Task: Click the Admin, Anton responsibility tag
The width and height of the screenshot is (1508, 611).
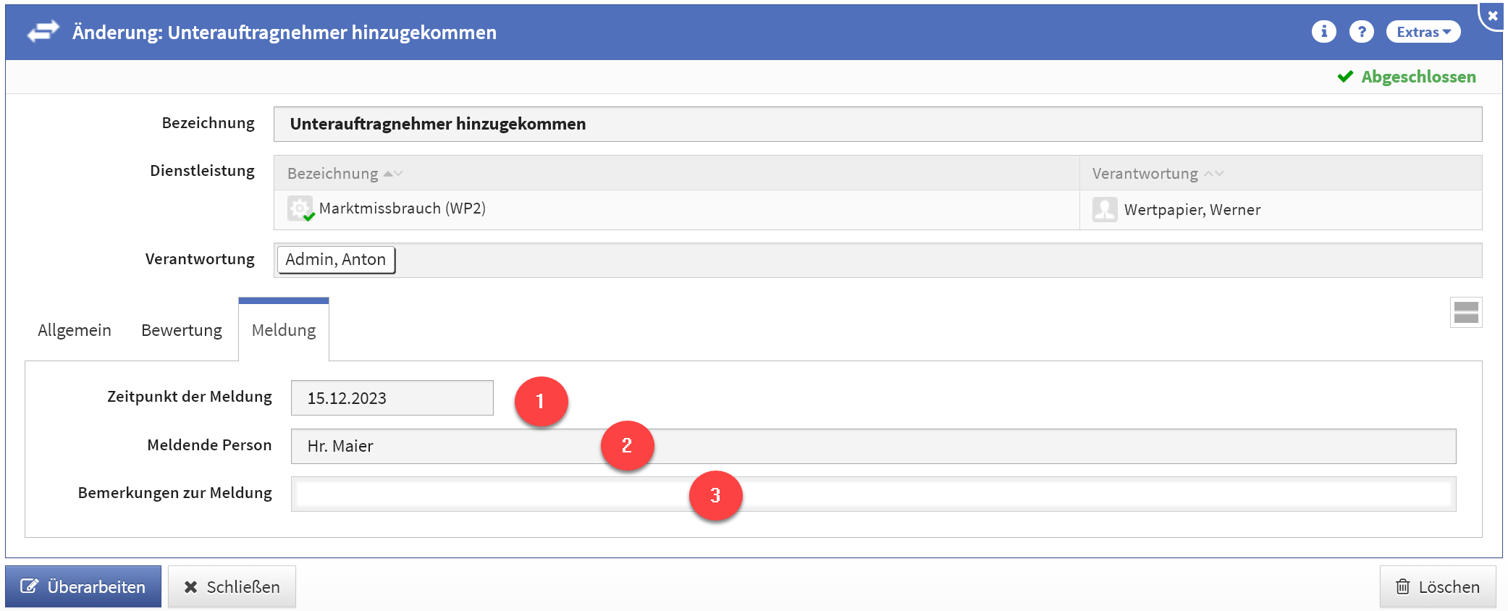Action: pyautogui.click(x=336, y=260)
